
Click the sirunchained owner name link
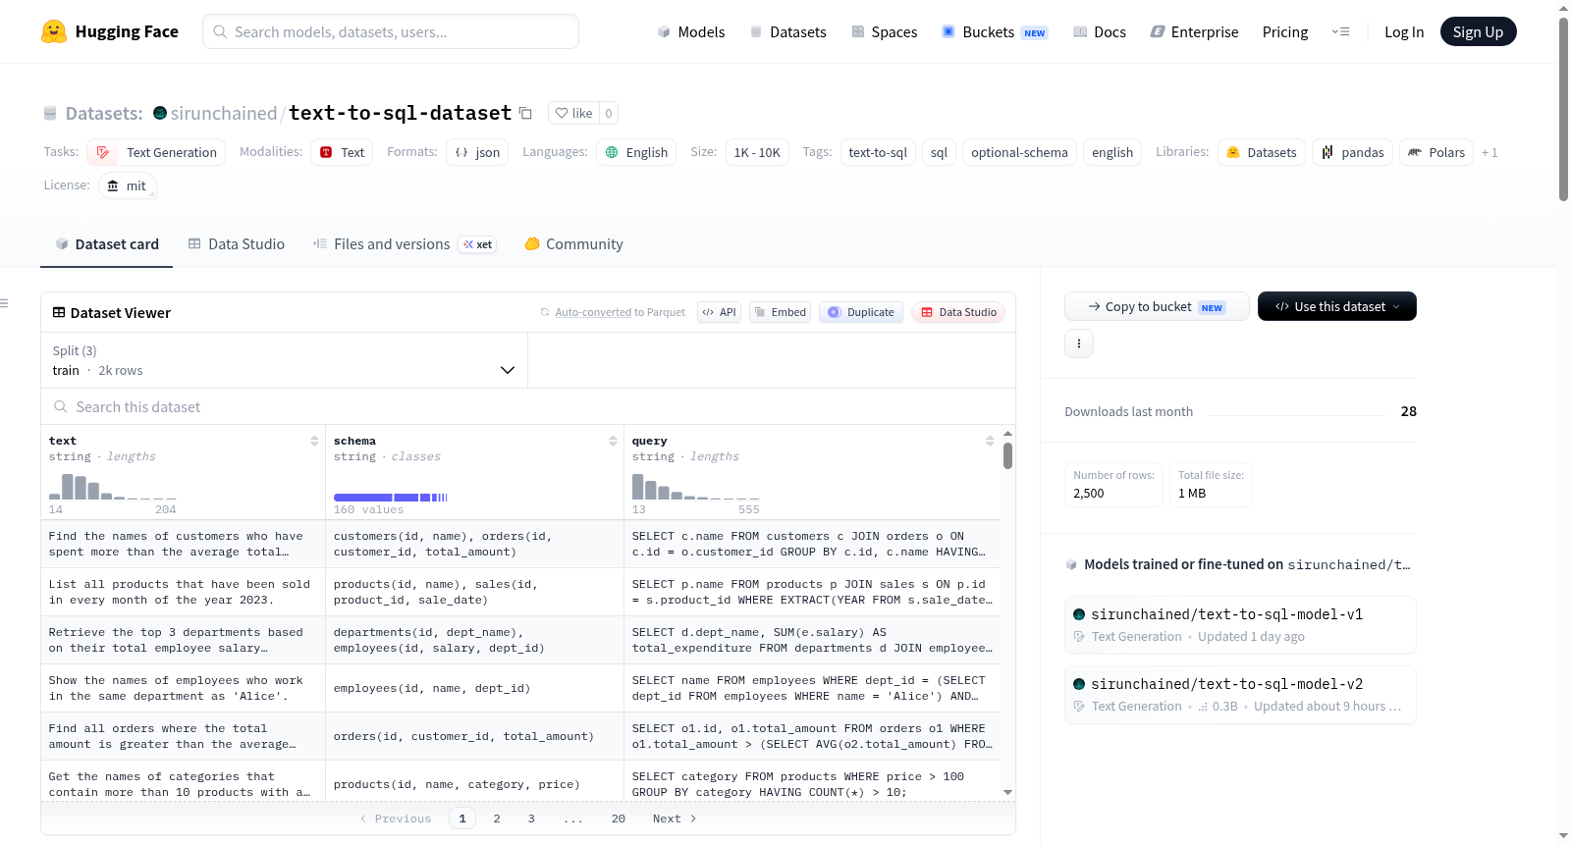(224, 113)
